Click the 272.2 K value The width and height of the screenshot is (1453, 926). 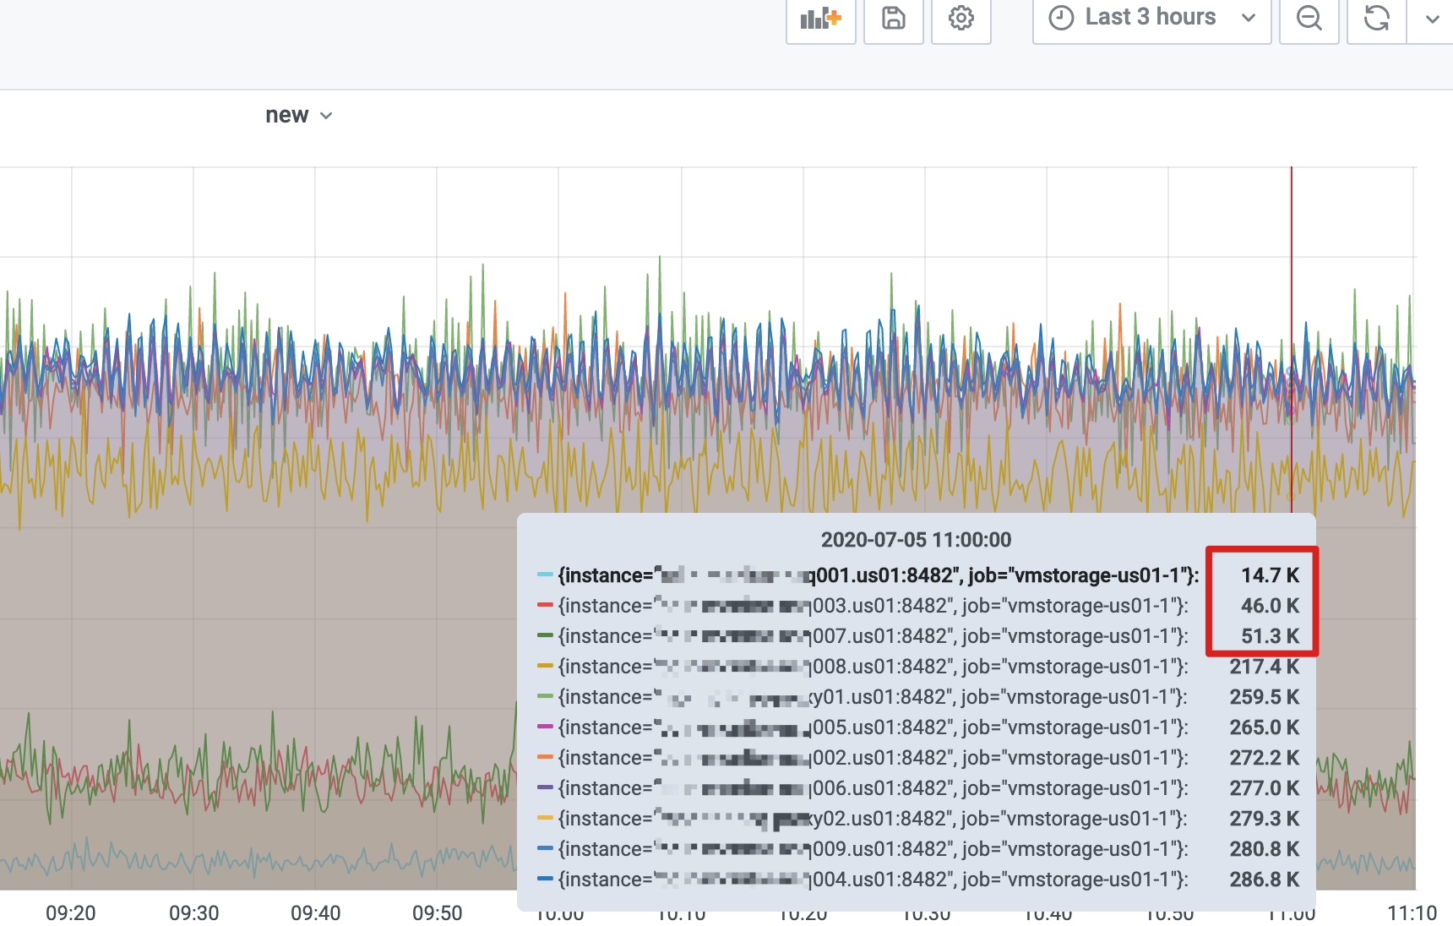[1265, 758]
